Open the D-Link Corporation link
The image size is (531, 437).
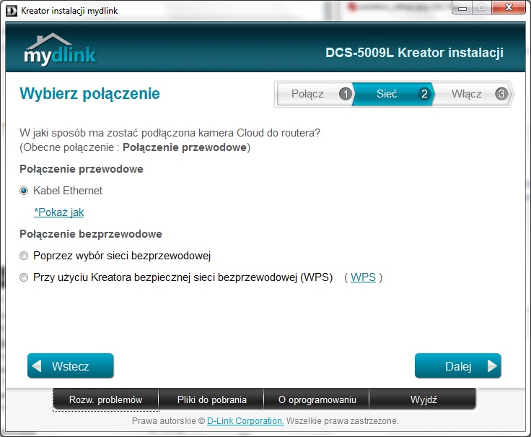pyautogui.click(x=245, y=420)
